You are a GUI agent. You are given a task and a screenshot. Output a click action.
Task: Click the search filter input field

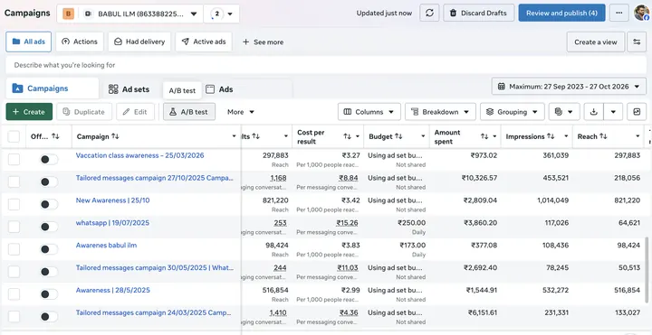(x=326, y=65)
